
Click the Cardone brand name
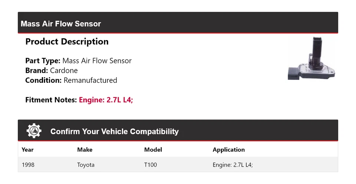point(64,70)
